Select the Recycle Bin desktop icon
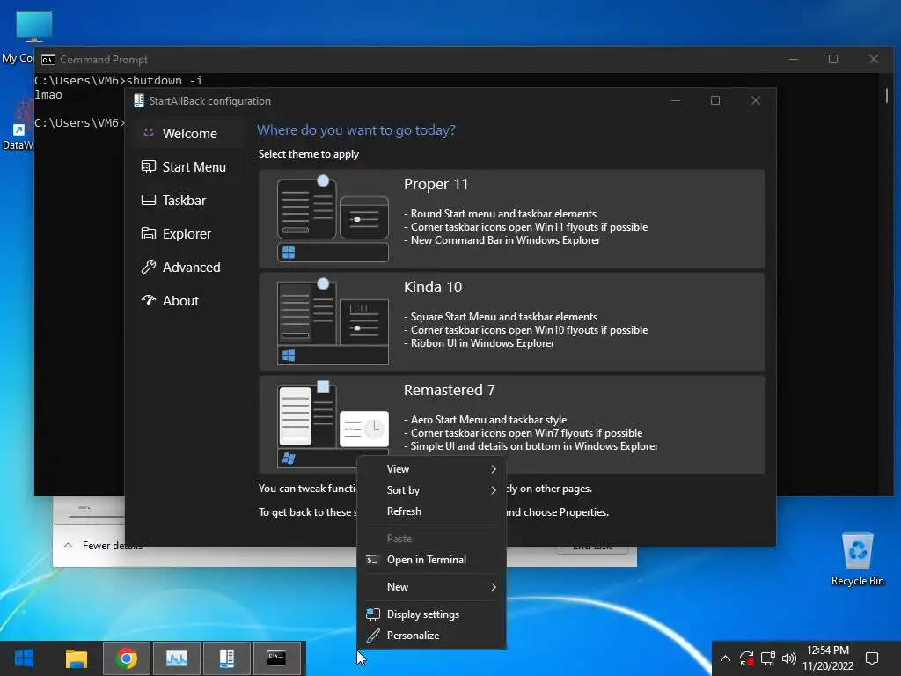The height and width of the screenshot is (676, 901). [857, 559]
